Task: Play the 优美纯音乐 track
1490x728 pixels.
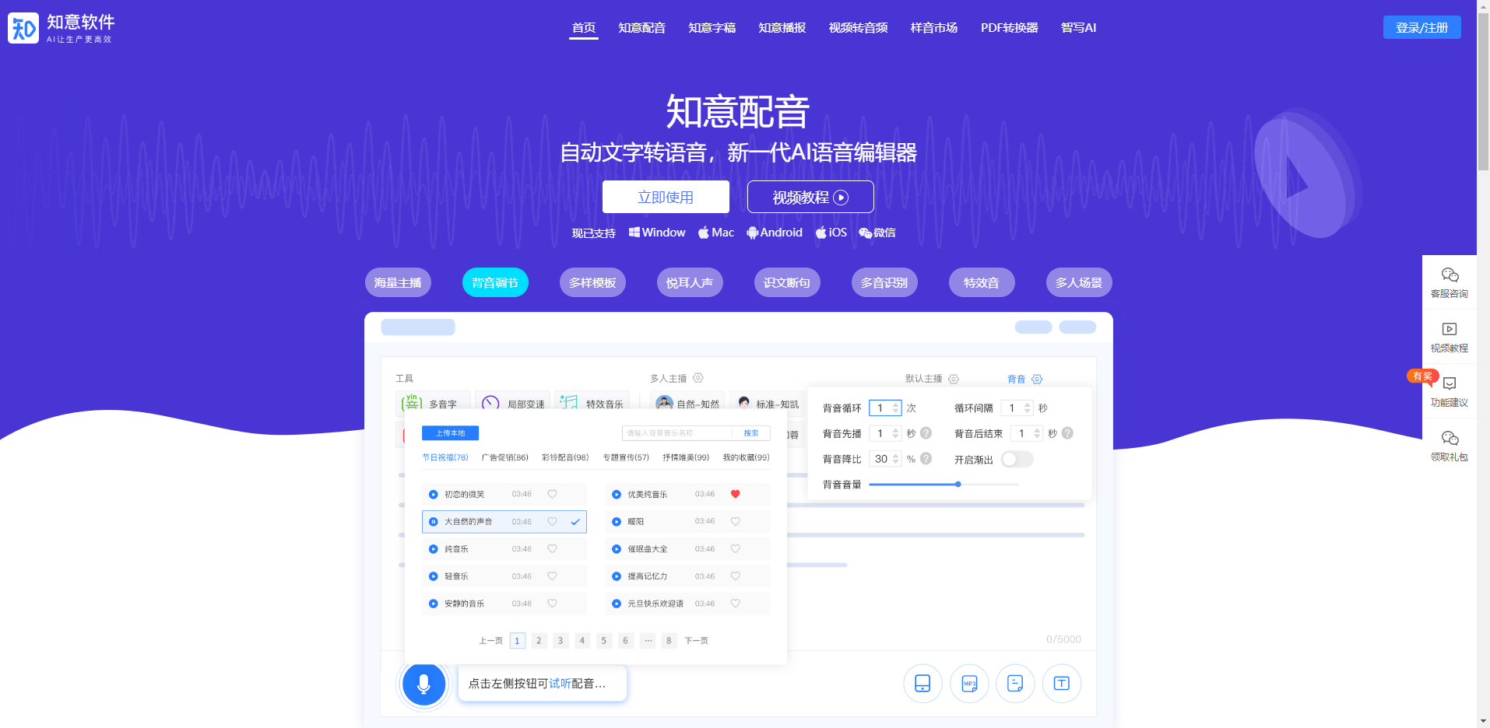Action: (x=617, y=494)
